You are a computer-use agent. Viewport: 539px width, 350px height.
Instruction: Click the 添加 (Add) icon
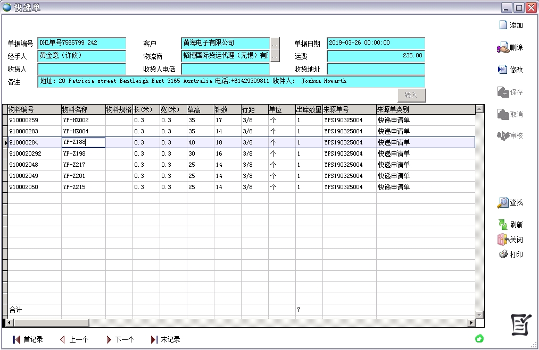point(503,25)
